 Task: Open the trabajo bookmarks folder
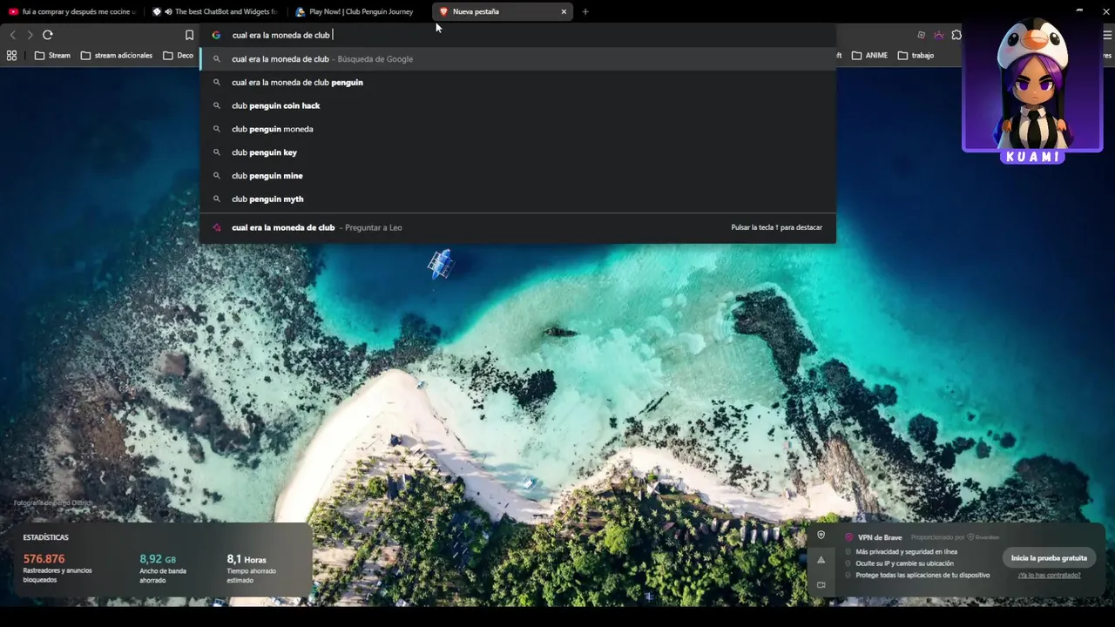click(x=916, y=56)
